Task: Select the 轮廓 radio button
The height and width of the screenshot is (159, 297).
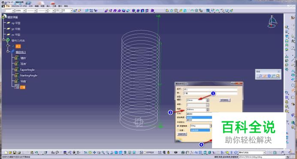Action: coord(178,130)
